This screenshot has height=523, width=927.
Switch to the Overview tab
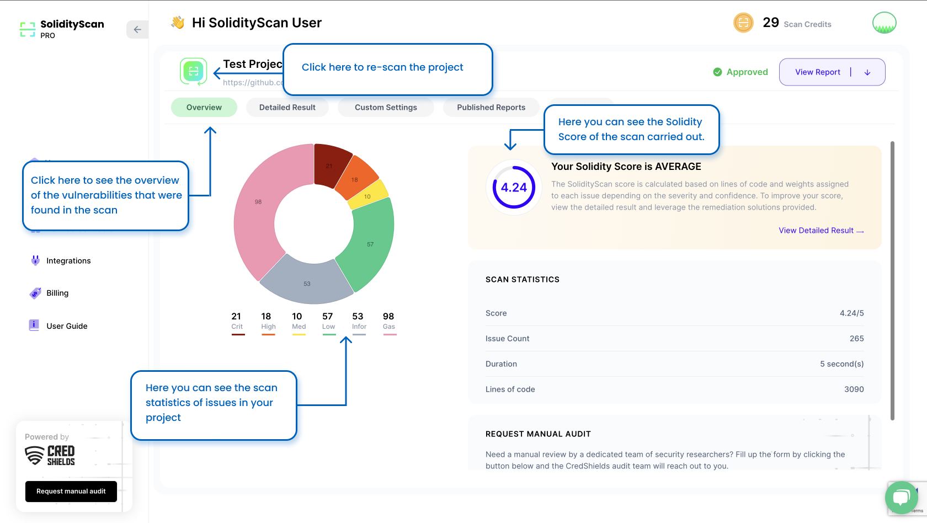pyautogui.click(x=204, y=108)
